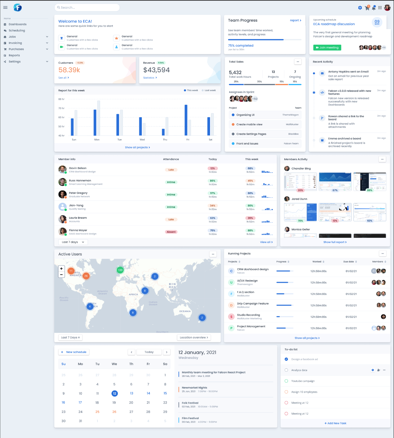Viewport: 394px width, 438px height.
Task: Click the Team Progress completion bar
Action: pyautogui.click(x=265, y=40)
